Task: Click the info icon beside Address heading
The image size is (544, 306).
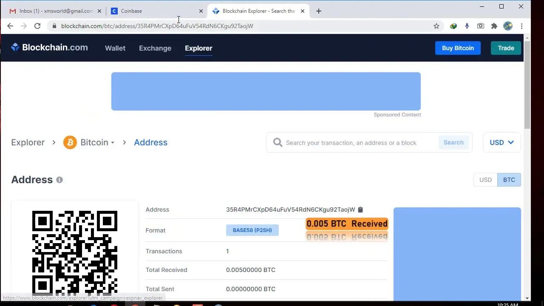Action: (59, 179)
